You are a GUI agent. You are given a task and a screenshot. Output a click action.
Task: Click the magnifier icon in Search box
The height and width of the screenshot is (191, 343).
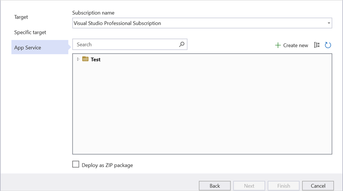tap(181, 45)
